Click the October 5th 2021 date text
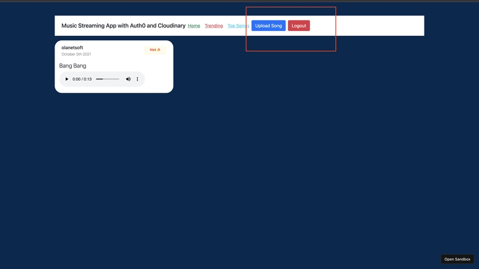 76,54
